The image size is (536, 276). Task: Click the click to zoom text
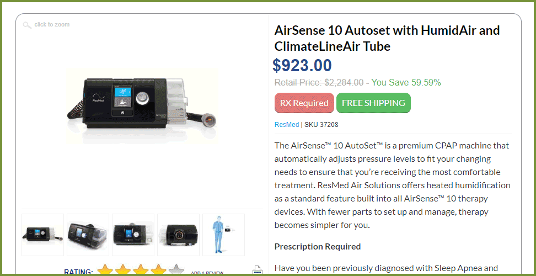pos(52,25)
